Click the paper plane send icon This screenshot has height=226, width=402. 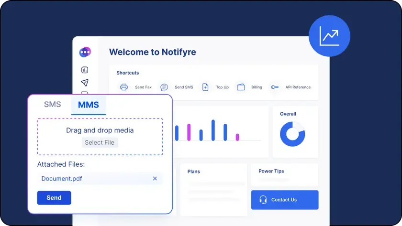(x=85, y=83)
